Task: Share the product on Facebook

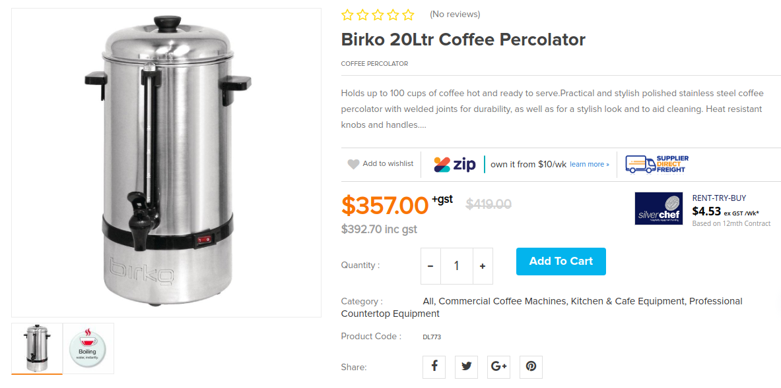Action: (x=434, y=367)
